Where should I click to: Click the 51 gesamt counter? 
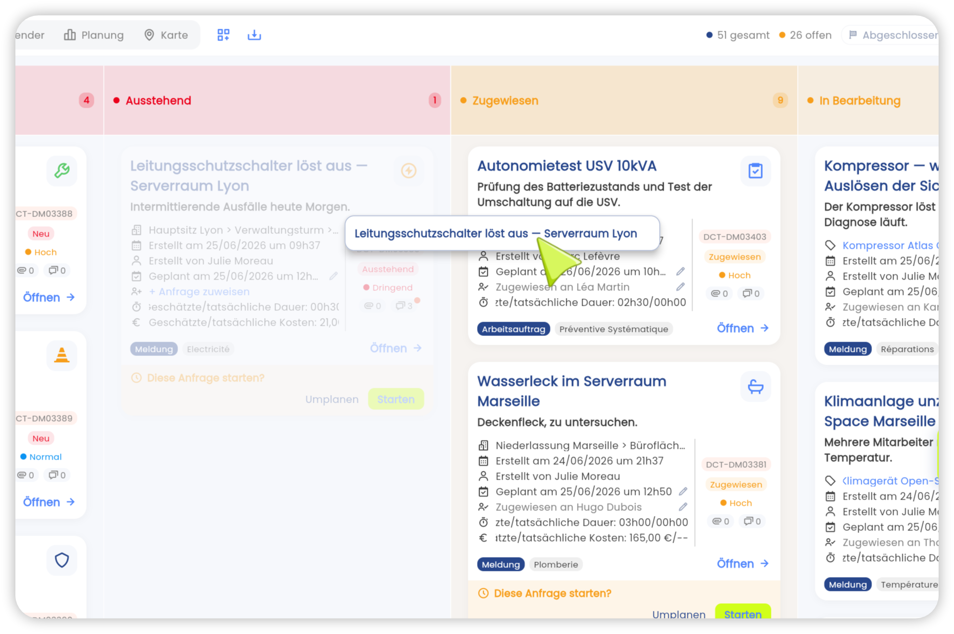738,35
